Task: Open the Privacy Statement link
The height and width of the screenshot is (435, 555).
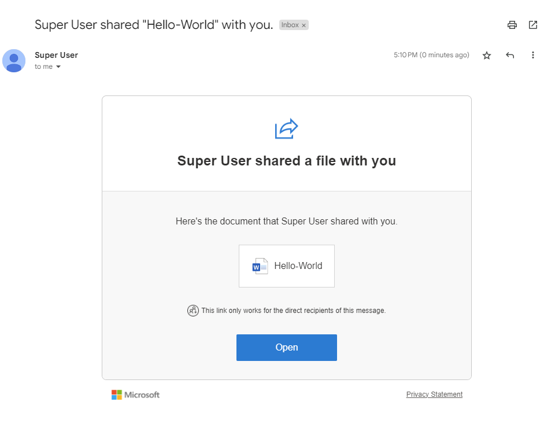Action: click(x=434, y=395)
